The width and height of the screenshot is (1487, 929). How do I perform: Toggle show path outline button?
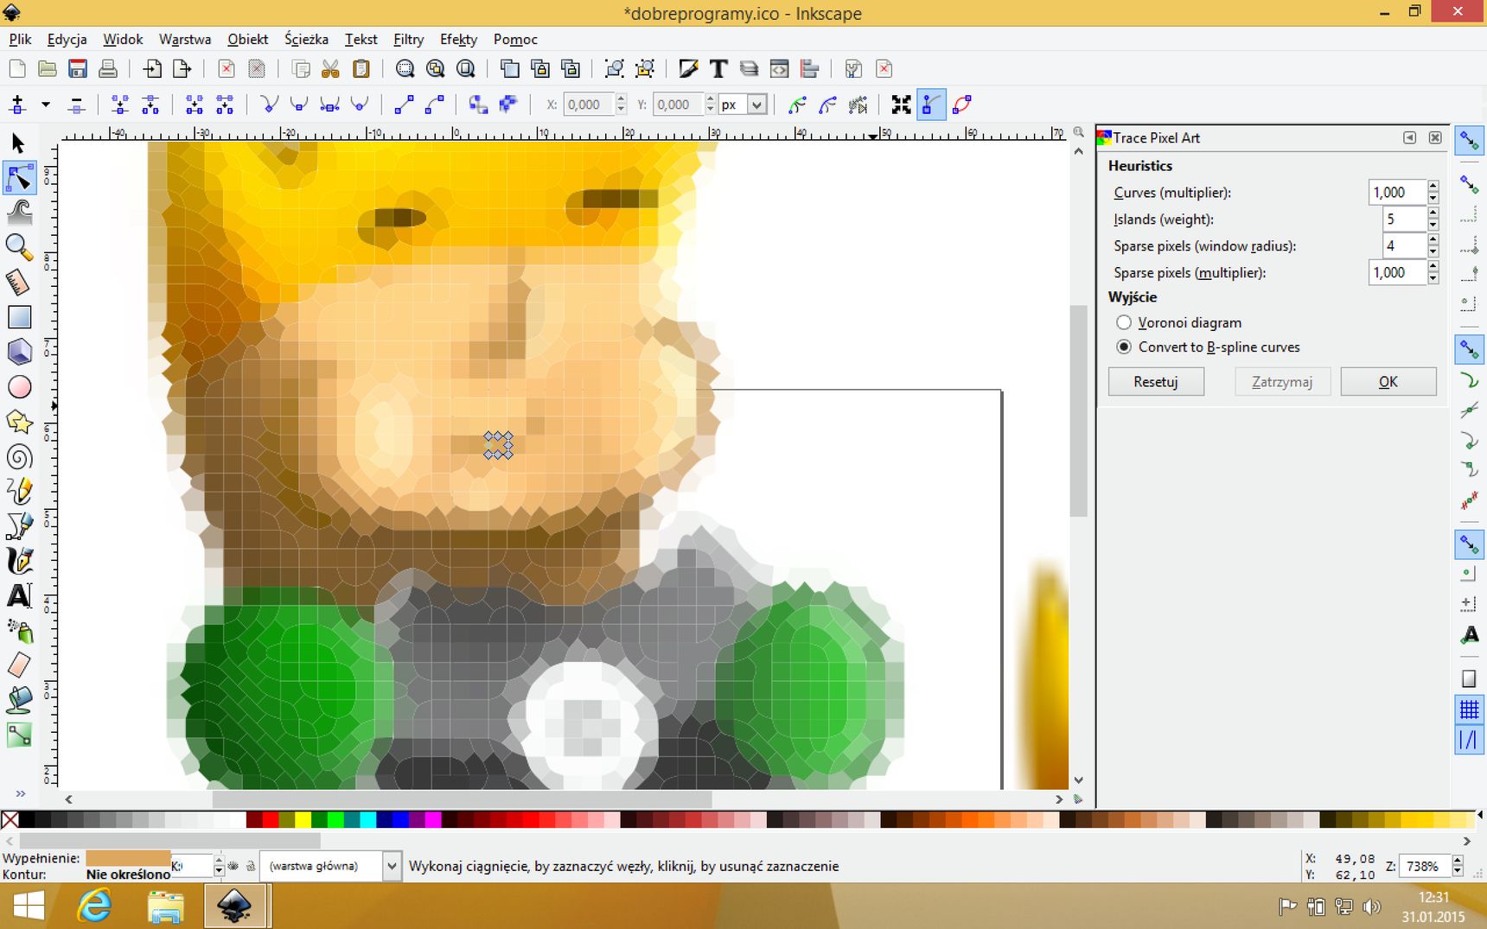(961, 105)
